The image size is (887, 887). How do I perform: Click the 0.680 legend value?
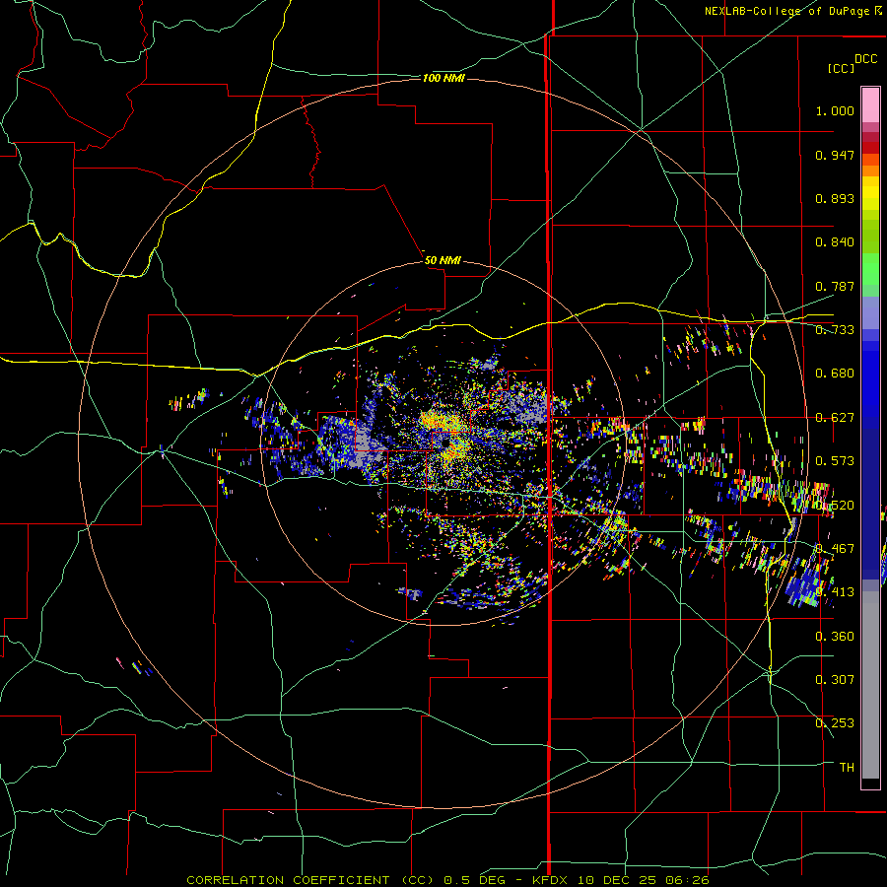pyautogui.click(x=835, y=374)
